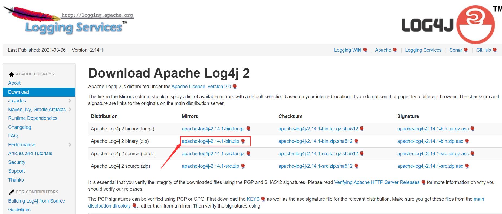Click external-link icon after src.tar.gz.sha512 checksum

[x=362, y=154]
